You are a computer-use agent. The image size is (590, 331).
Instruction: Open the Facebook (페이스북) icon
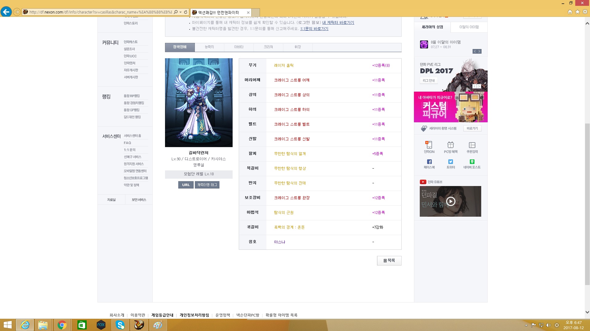[429, 162]
